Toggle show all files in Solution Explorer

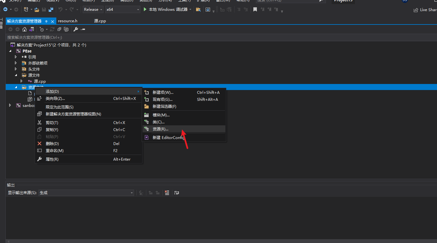[x=66, y=29]
